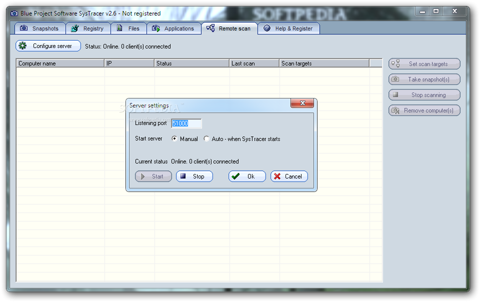Click the question mark Help icon
This screenshot has height=302, width=480.
267,28
